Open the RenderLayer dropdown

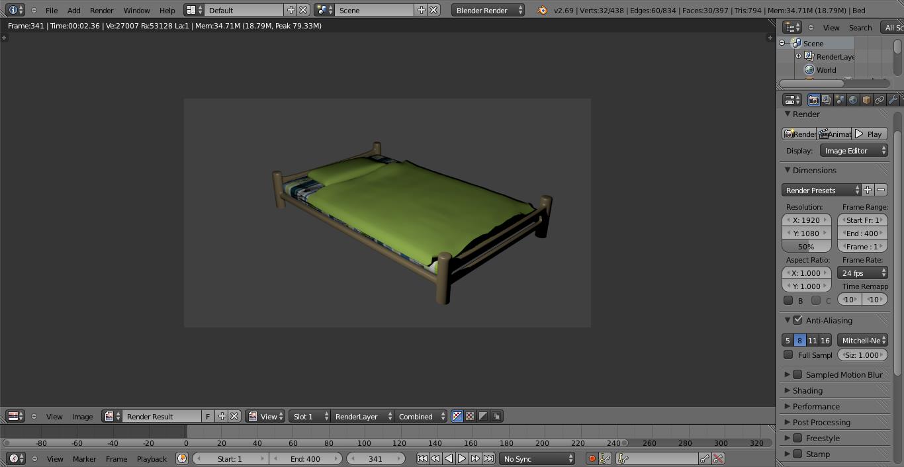(x=362, y=416)
